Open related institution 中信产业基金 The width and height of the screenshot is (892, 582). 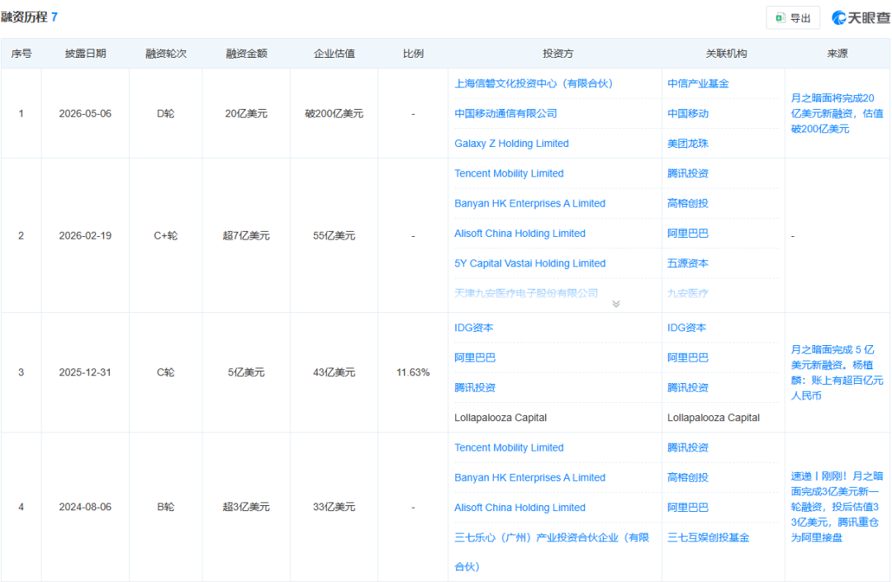pos(697,83)
